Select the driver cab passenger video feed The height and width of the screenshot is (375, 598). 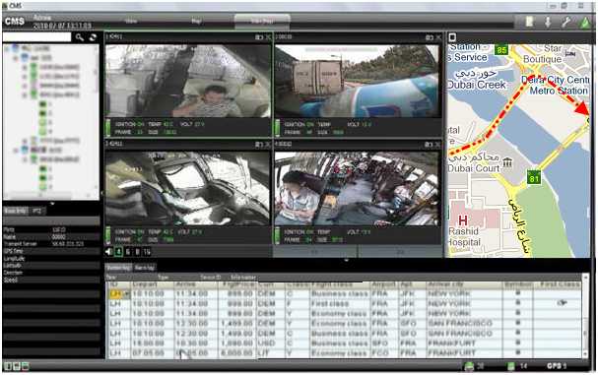pos(188,81)
